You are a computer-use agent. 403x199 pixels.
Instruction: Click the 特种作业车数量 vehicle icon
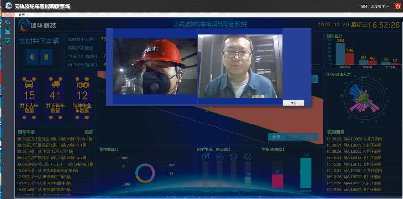(82, 83)
